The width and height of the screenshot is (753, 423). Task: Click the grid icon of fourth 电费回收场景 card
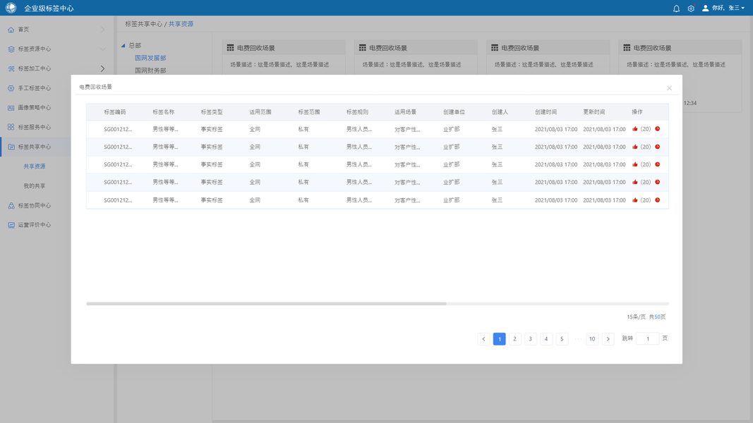click(627, 48)
